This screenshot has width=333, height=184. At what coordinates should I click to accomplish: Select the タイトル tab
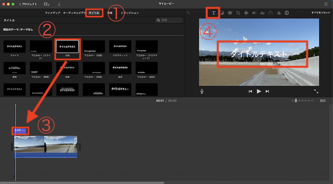pyautogui.click(x=94, y=13)
